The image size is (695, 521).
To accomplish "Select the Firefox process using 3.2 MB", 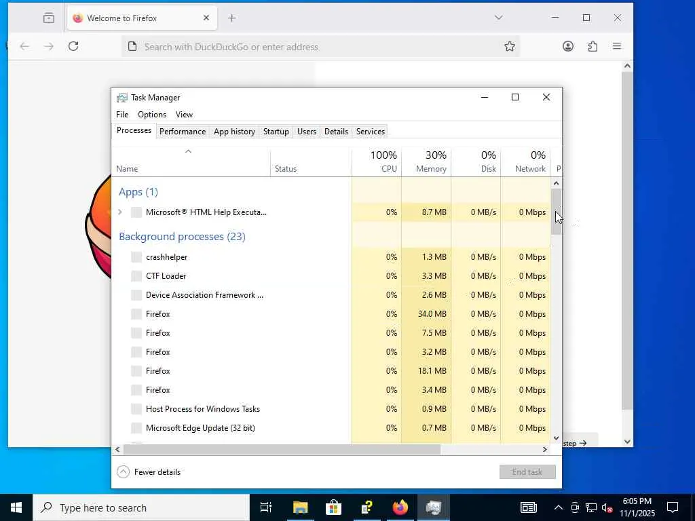I will point(331,352).
